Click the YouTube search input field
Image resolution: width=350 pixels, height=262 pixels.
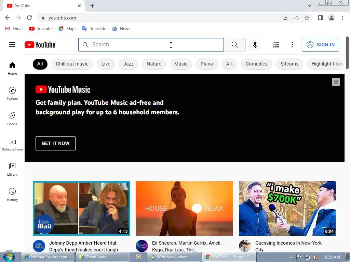[151, 45]
